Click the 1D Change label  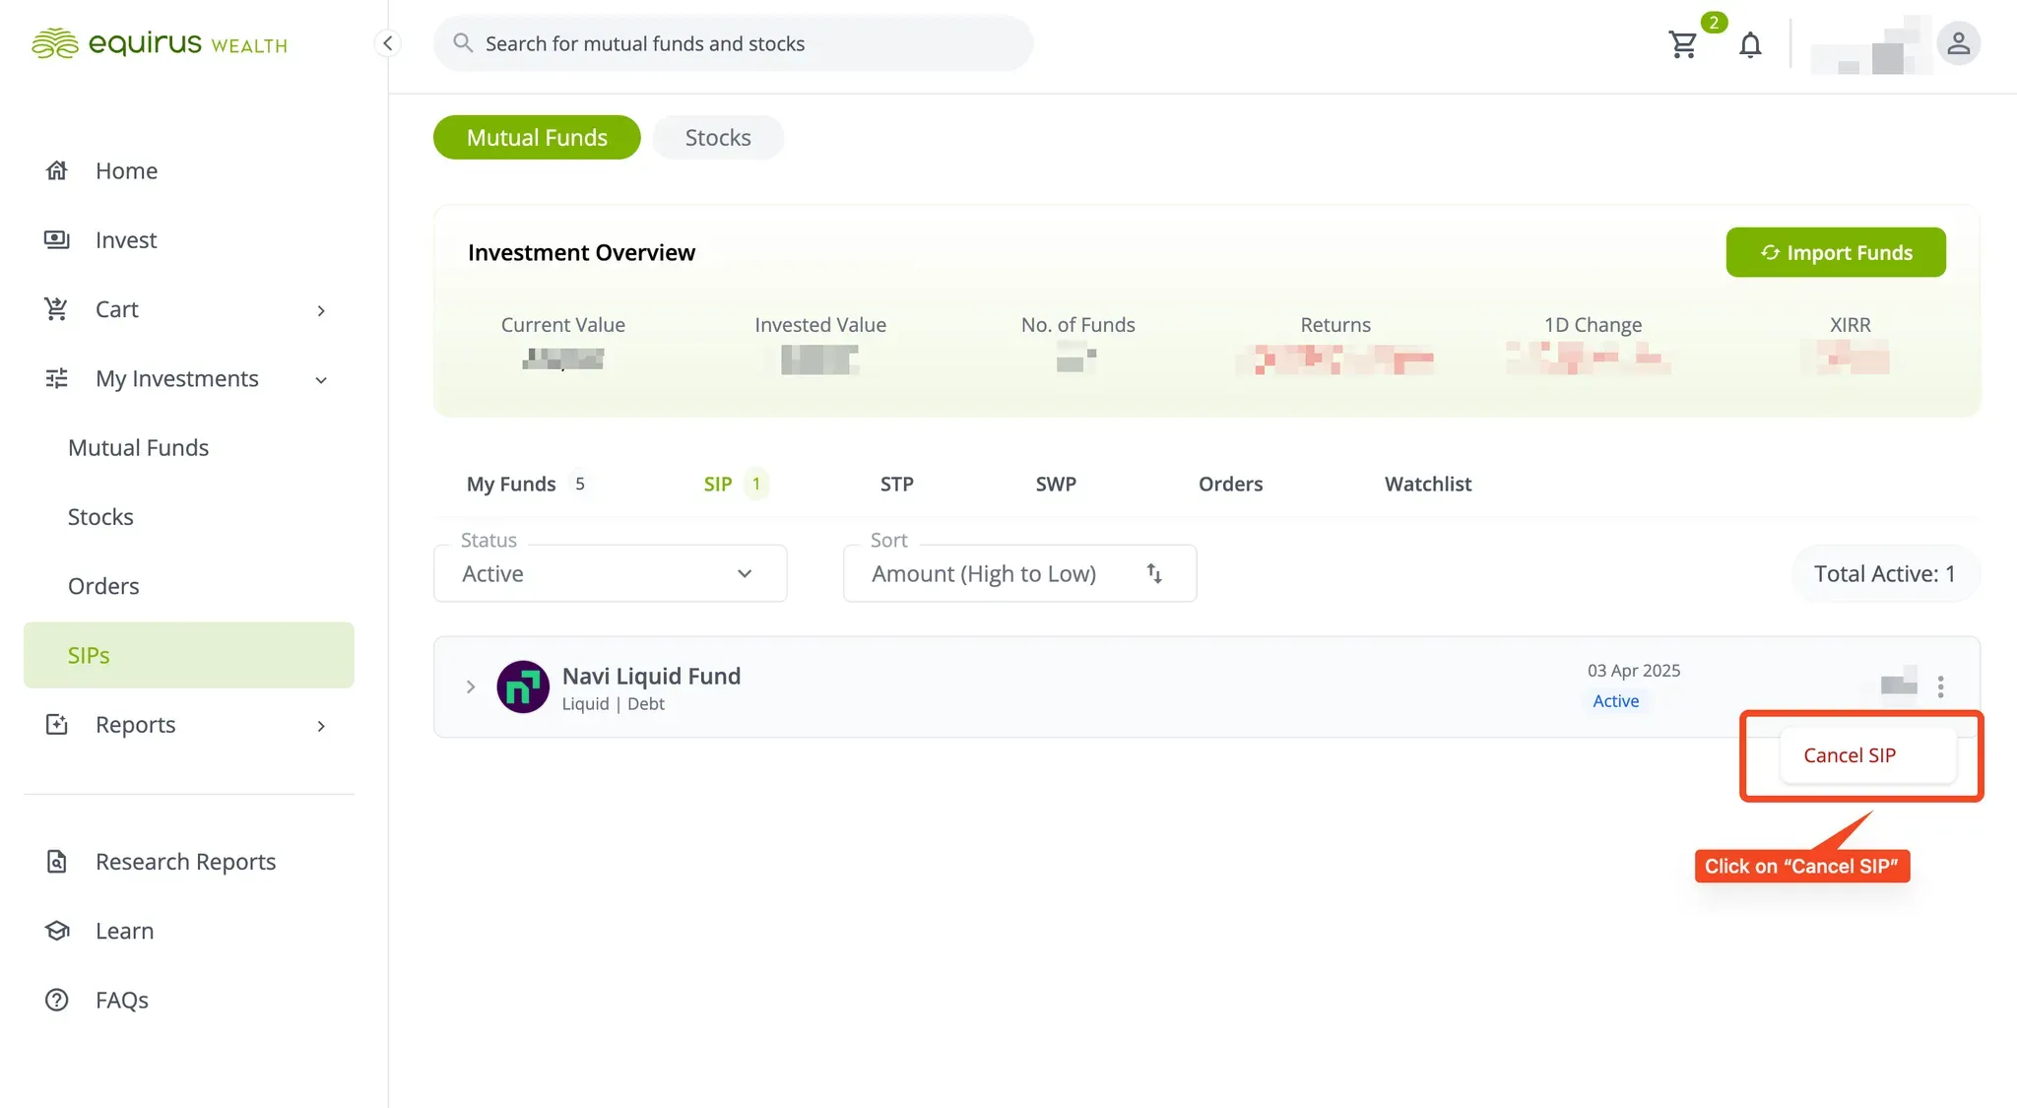coord(1593,325)
